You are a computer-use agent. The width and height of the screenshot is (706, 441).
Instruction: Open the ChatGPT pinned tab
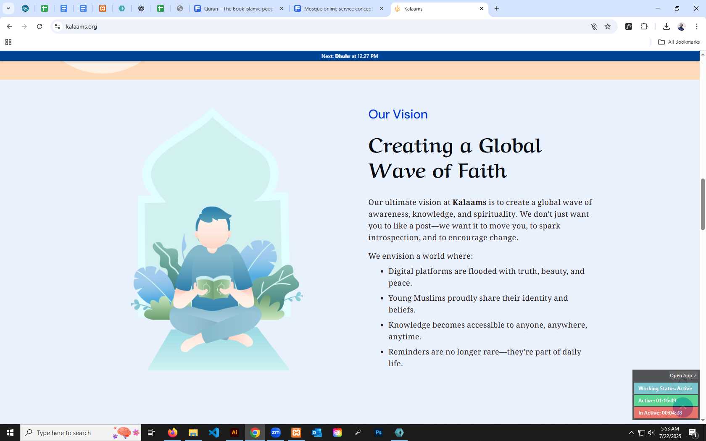(141, 8)
